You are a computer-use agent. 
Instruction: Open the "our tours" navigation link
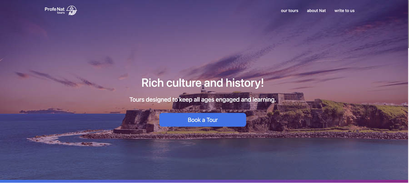click(x=289, y=11)
